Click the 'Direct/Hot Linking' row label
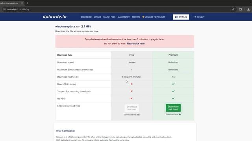 [67, 84]
